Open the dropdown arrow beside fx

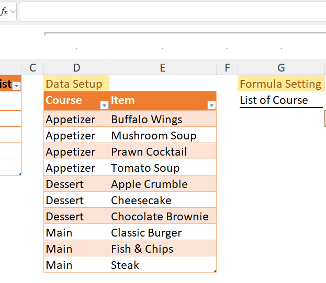[13, 11]
